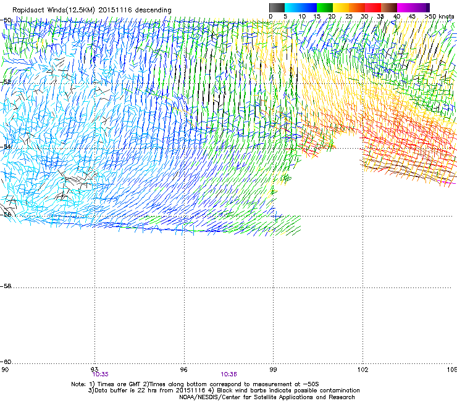The height and width of the screenshot is (401, 457).
Task: Click the purple '10:36' time label
Action: 228,374
